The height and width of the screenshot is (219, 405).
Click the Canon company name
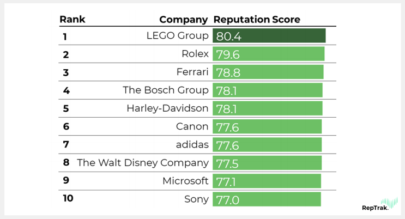point(192,126)
